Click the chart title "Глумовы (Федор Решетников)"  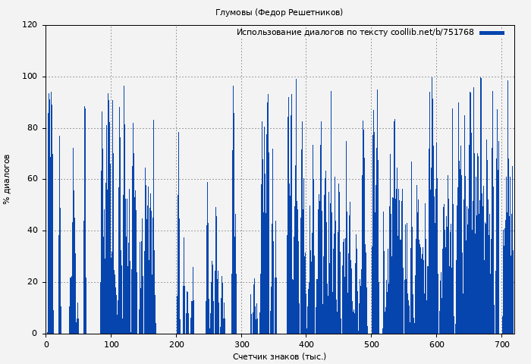coord(279,12)
